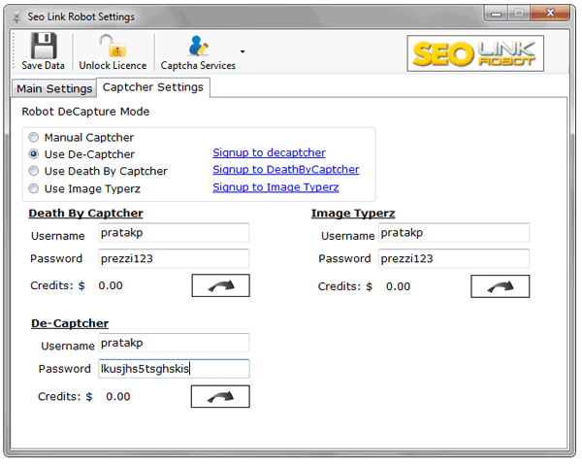Focus the Death By Captcher Username field
This screenshot has width=582, height=465.
point(174,233)
